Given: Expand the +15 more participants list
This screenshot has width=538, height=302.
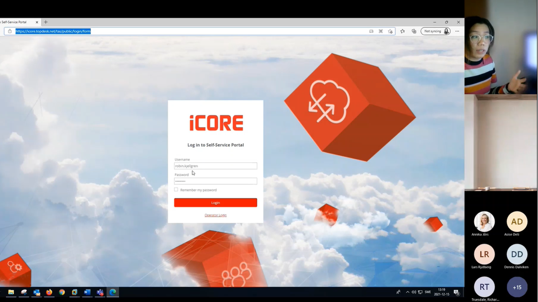Looking at the screenshot, I should click(517, 287).
